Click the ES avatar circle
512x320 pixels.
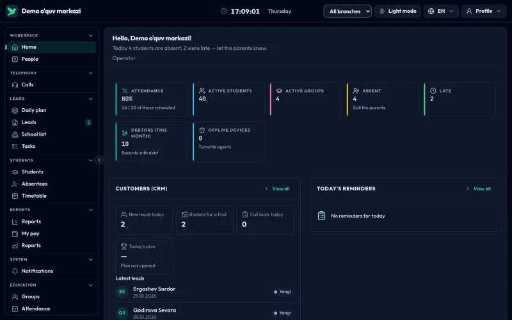pyautogui.click(x=122, y=292)
